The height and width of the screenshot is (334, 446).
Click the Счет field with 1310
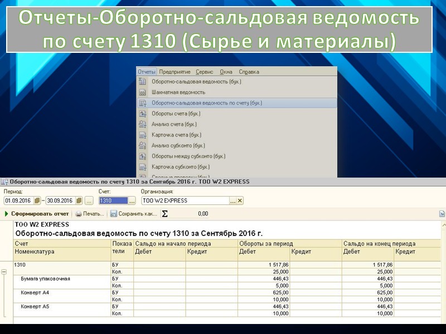[114, 201]
